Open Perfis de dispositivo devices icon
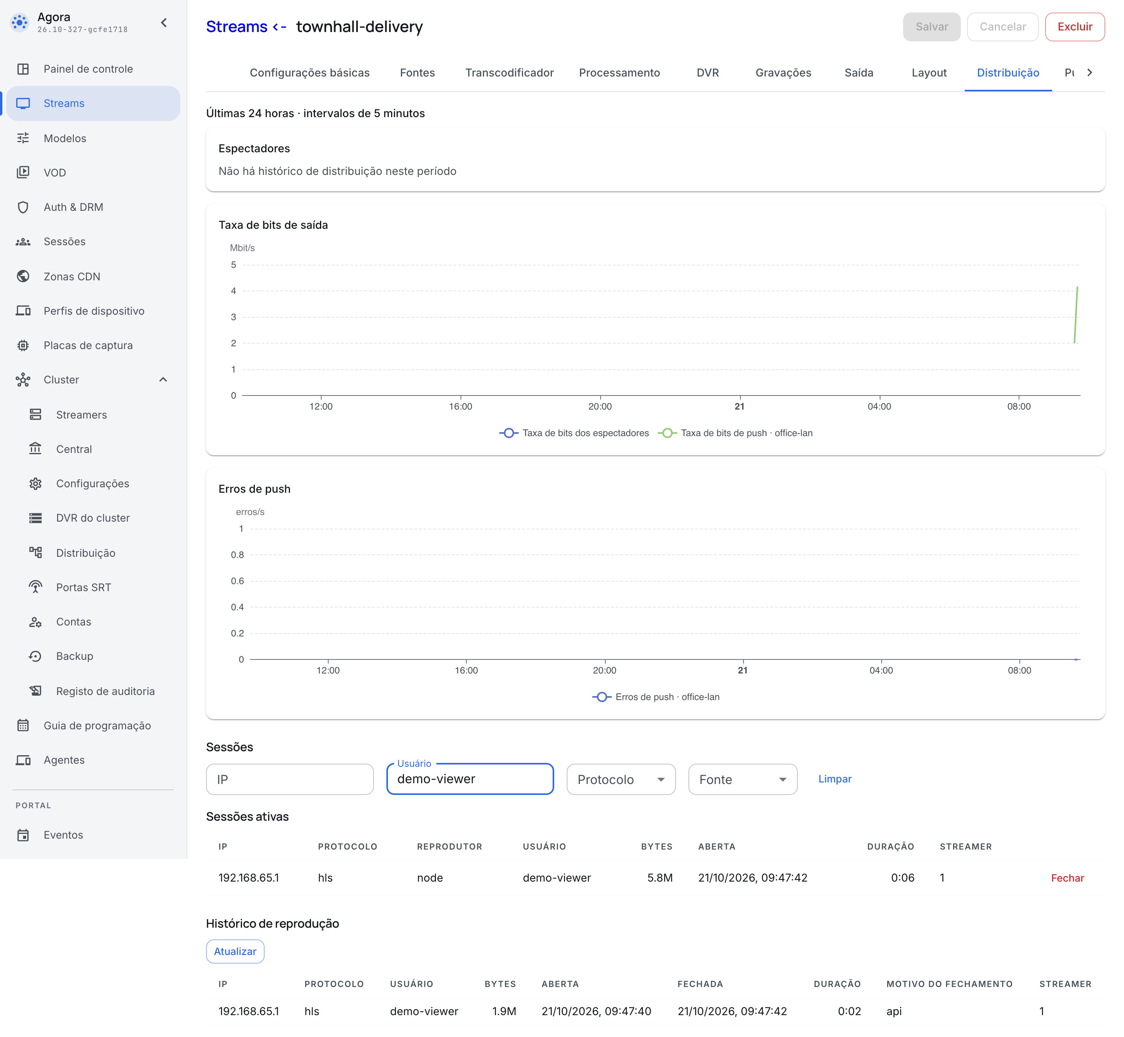Viewport: 1124px width, 1037px height. click(23, 311)
